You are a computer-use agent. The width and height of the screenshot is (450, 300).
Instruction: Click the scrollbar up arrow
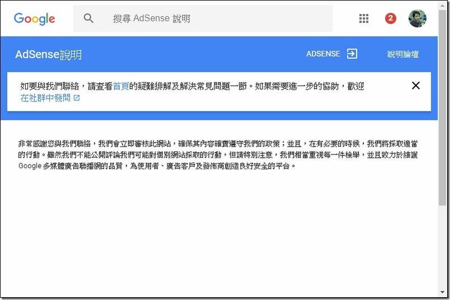(x=443, y=5)
